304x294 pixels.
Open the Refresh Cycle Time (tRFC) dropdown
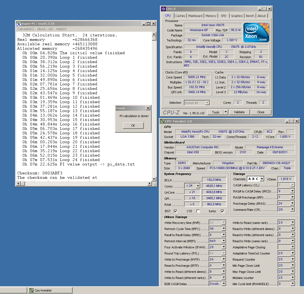coord(224,229)
